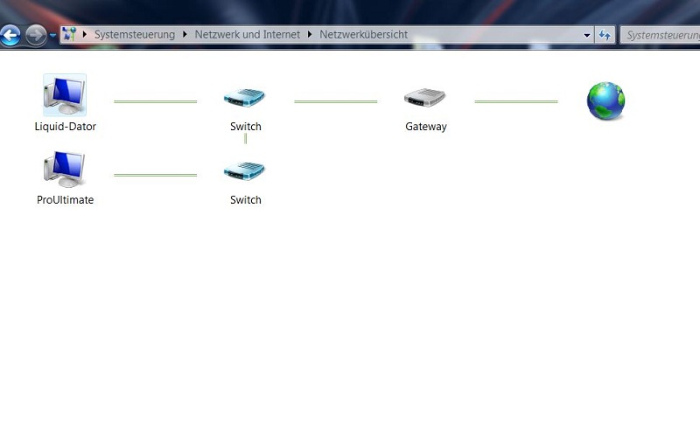Viewport: 700px width, 423px height.
Task: Click the Switch icon next to ProUltimate
Action: coord(245,170)
